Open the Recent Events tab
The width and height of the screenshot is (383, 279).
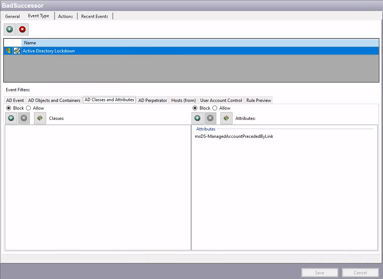[x=94, y=16]
